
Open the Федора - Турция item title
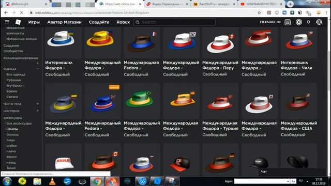tap(220, 126)
